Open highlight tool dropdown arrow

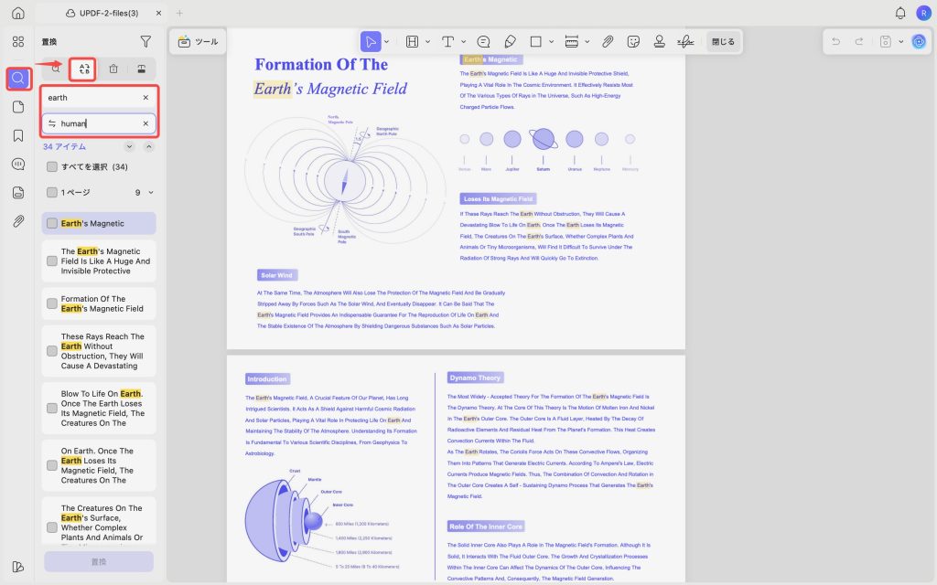click(427, 41)
